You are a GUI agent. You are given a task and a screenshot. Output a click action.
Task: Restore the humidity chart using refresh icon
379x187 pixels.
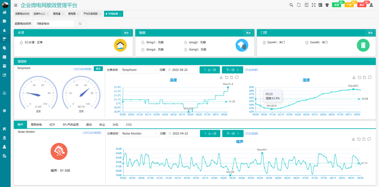pos(370,77)
